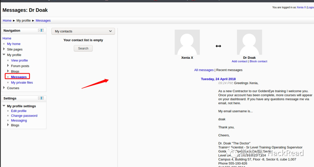Click 'My email username is...' line
Screen dimensions: 314x167
click(235, 111)
